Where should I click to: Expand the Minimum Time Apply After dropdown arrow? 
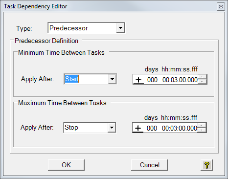(x=112, y=79)
